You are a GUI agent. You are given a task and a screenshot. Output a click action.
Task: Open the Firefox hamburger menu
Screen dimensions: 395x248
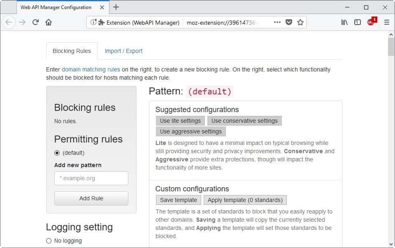pyautogui.click(x=386, y=22)
